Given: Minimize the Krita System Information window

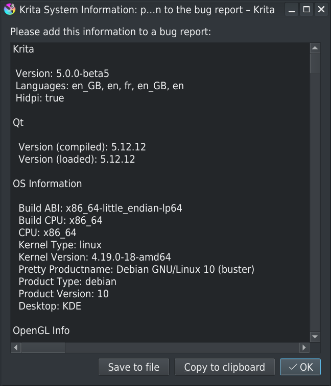Looking at the screenshot, I should (292, 10).
